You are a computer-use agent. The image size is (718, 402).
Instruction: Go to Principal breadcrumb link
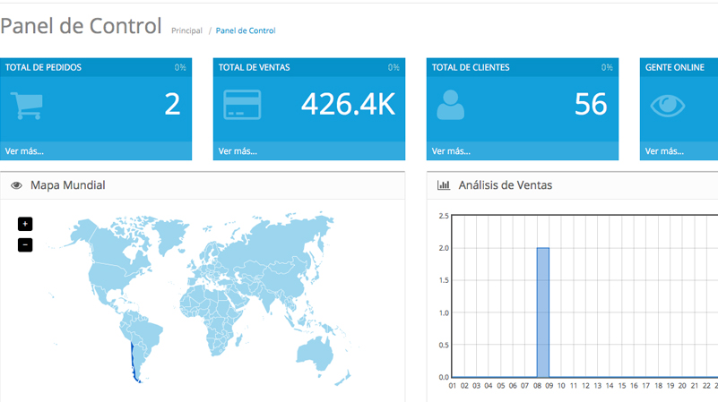click(186, 30)
